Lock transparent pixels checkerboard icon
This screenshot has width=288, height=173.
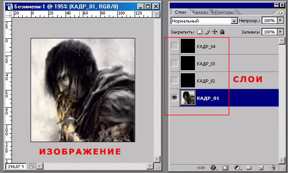tap(200, 32)
